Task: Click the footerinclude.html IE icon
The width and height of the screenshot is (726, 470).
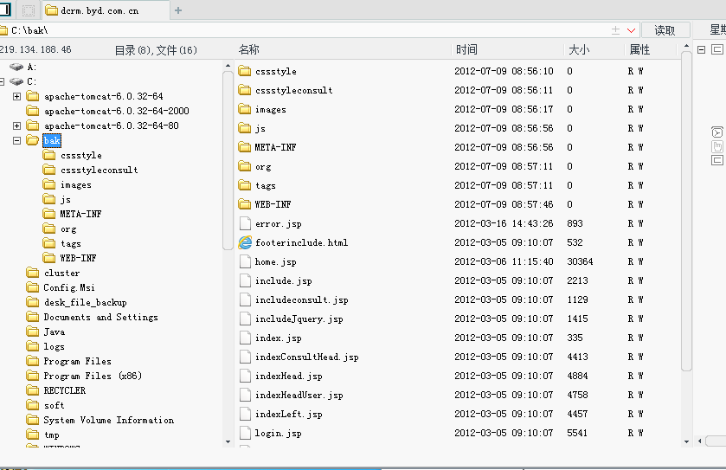Action: click(x=245, y=242)
